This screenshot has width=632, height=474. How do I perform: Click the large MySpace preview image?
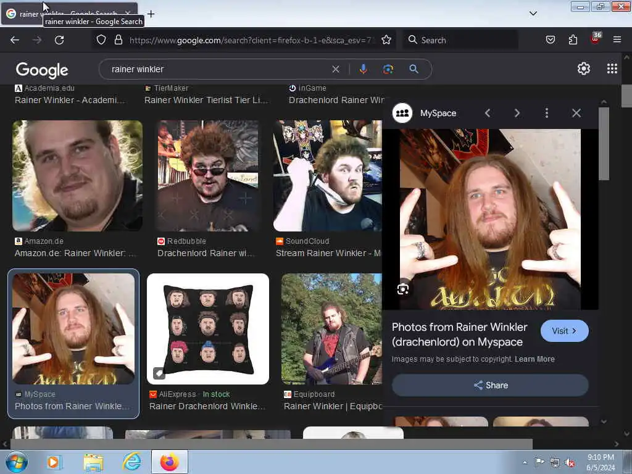(490, 219)
